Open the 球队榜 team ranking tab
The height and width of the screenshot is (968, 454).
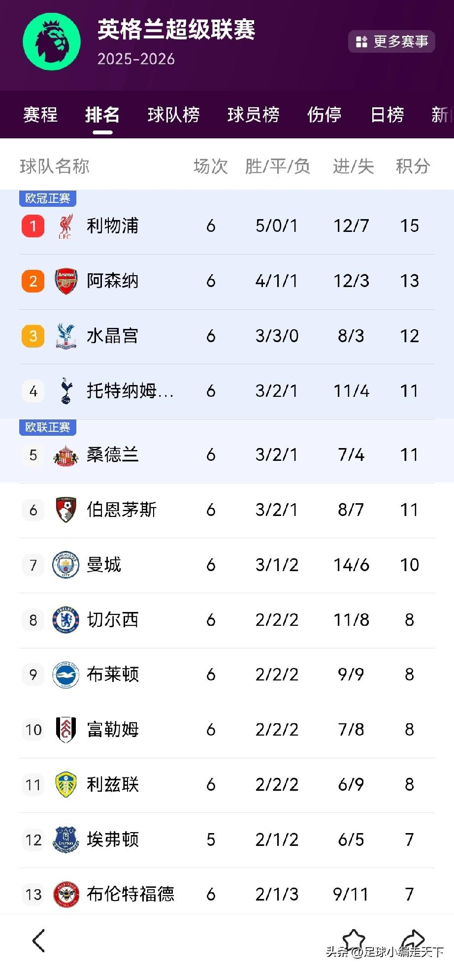point(174,115)
